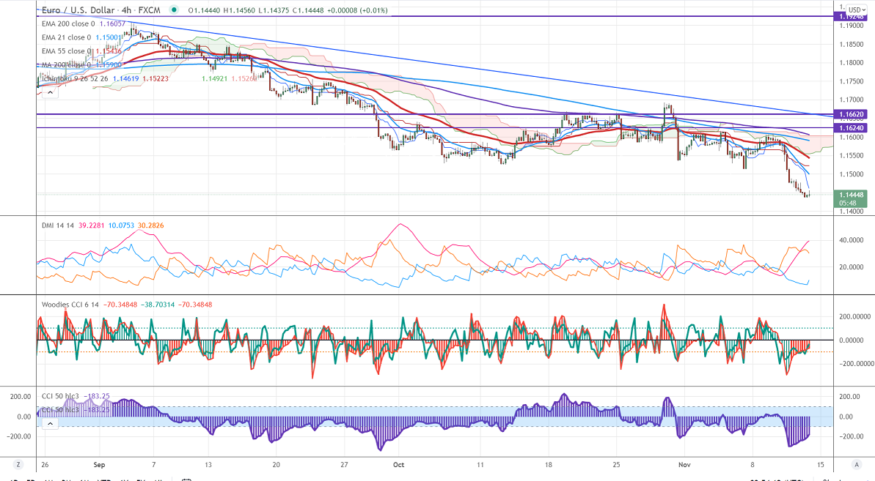Click the 1.17000 price axis label
The image size is (875, 481).
(851, 100)
